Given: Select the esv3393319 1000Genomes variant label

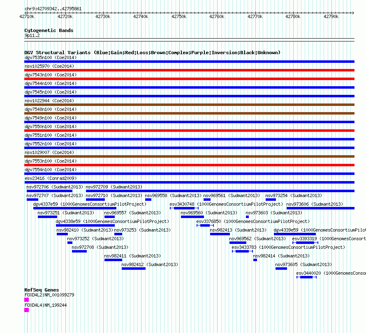Looking at the screenshot, I should pos(329,239).
